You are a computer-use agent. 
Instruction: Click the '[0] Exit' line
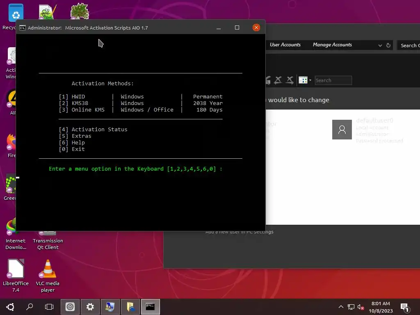(x=72, y=149)
